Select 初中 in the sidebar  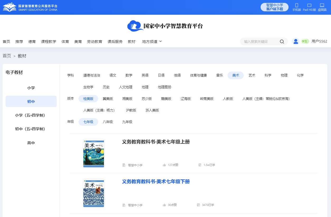31,102
